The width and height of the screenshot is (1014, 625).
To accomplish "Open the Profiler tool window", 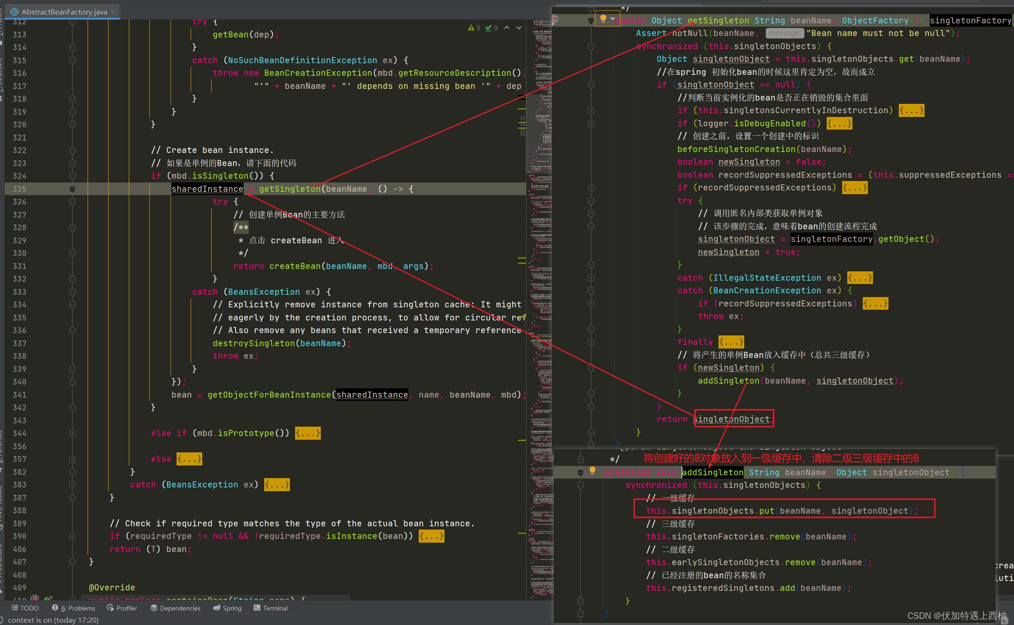I will (122, 608).
